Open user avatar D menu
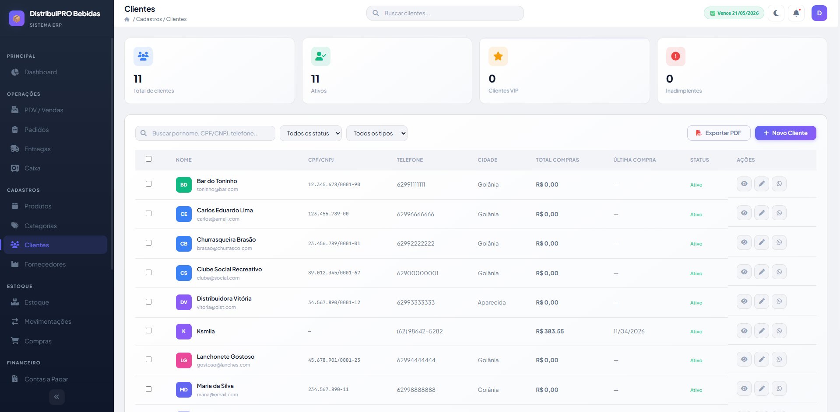This screenshot has height=412, width=840. (x=819, y=13)
